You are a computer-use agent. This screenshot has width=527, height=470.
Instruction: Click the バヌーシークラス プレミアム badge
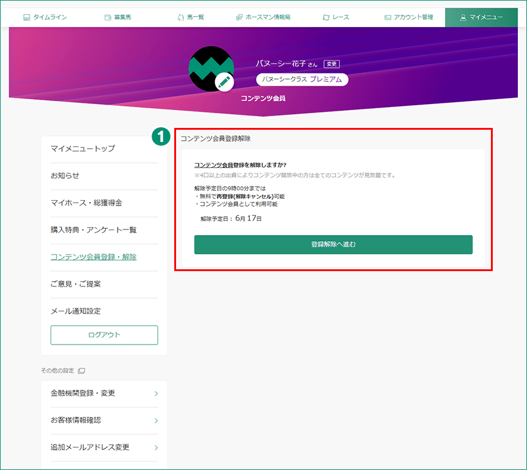pyautogui.click(x=302, y=80)
